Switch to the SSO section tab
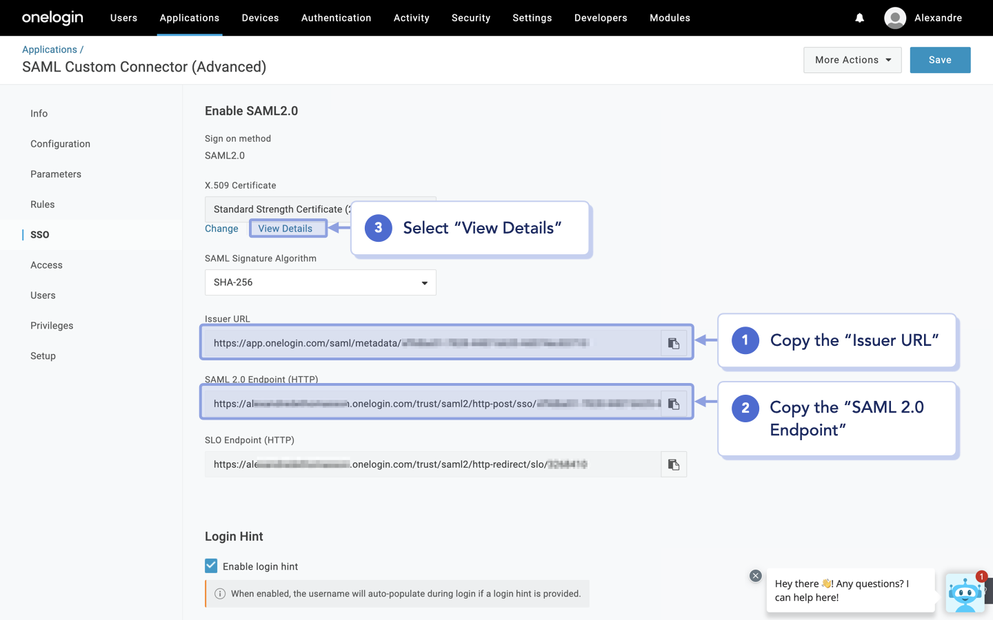The height and width of the screenshot is (620, 993). pyautogui.click(x=39, y=234)
